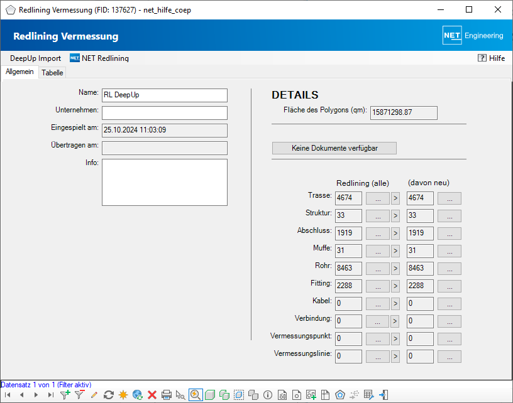Screen dimensions: 513x403
Task: Click Fitting davon neu ellipsis button
Action: tap(450, 286)
